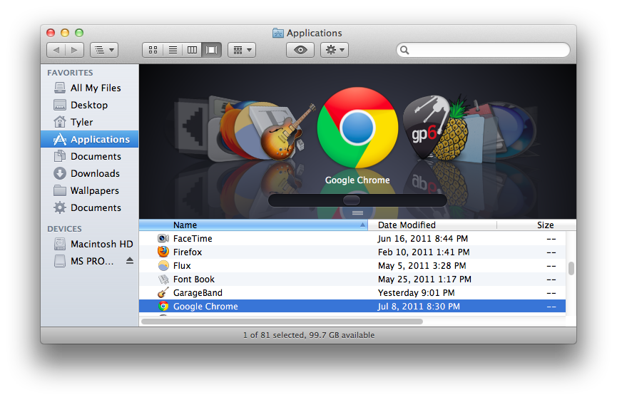Open the Wallpapers folder

(90, 191)
